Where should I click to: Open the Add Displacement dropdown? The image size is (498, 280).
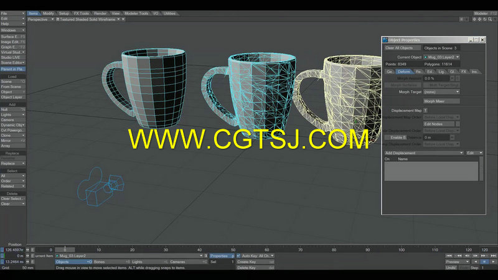coord(424,153)
